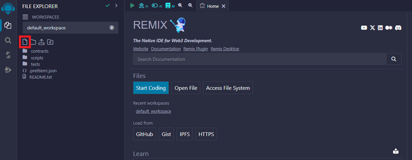Click the WORKSPACES label

point(45,17)
